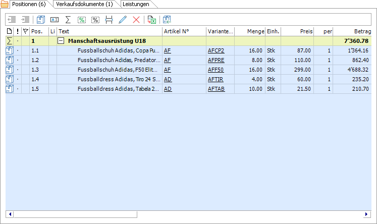The width and height of the screenshot is (377, 224).
Task: Click the import articles box-with-arrow icon
Action: coord(167,20)
